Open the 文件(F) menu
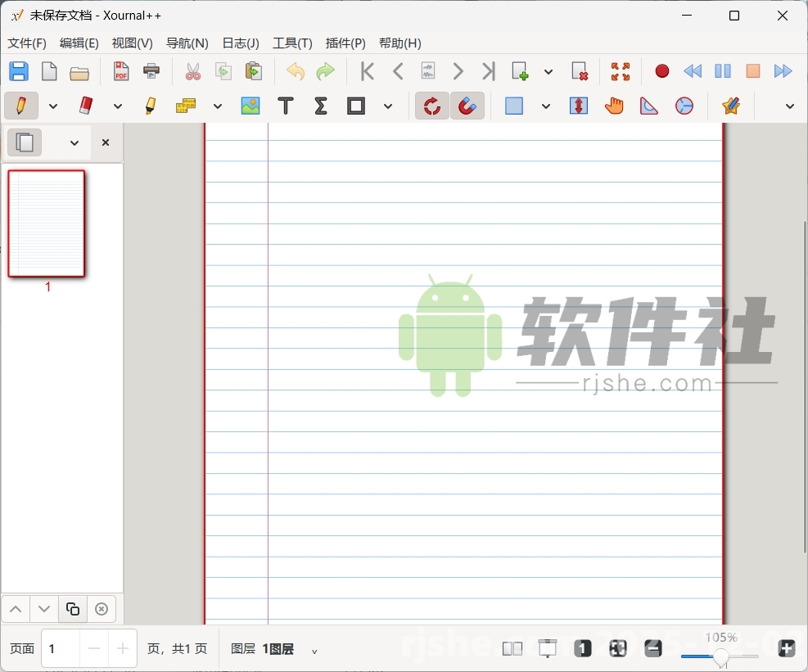Image resolution: width=808 pixels, height=672 pixels. pyautogui.click(x=25, y=43)
